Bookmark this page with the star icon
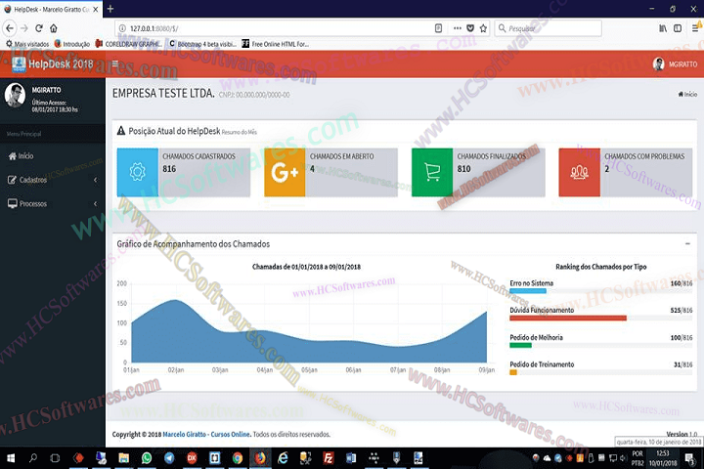Screen dimensions: 704x469 (483, 28)
